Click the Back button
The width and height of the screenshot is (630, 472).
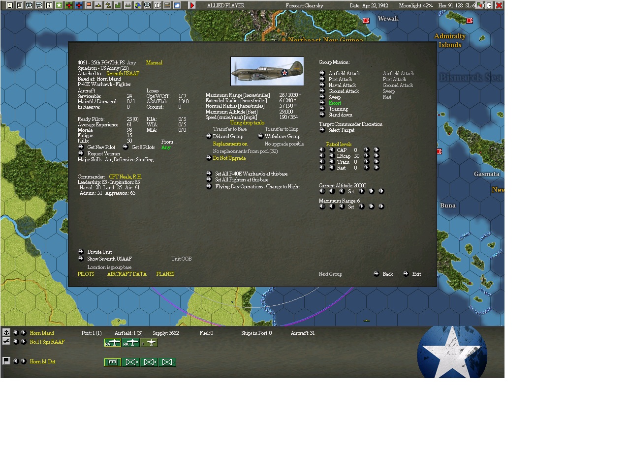point(377,274)
